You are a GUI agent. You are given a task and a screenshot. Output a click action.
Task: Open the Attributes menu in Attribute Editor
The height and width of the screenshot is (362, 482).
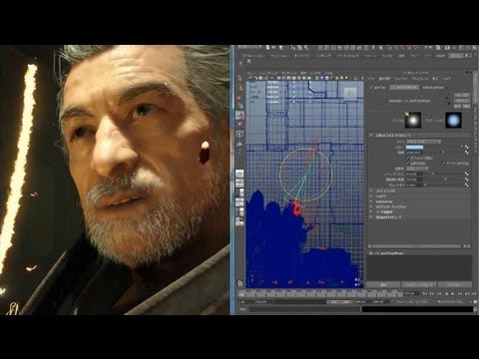point(420,79)
